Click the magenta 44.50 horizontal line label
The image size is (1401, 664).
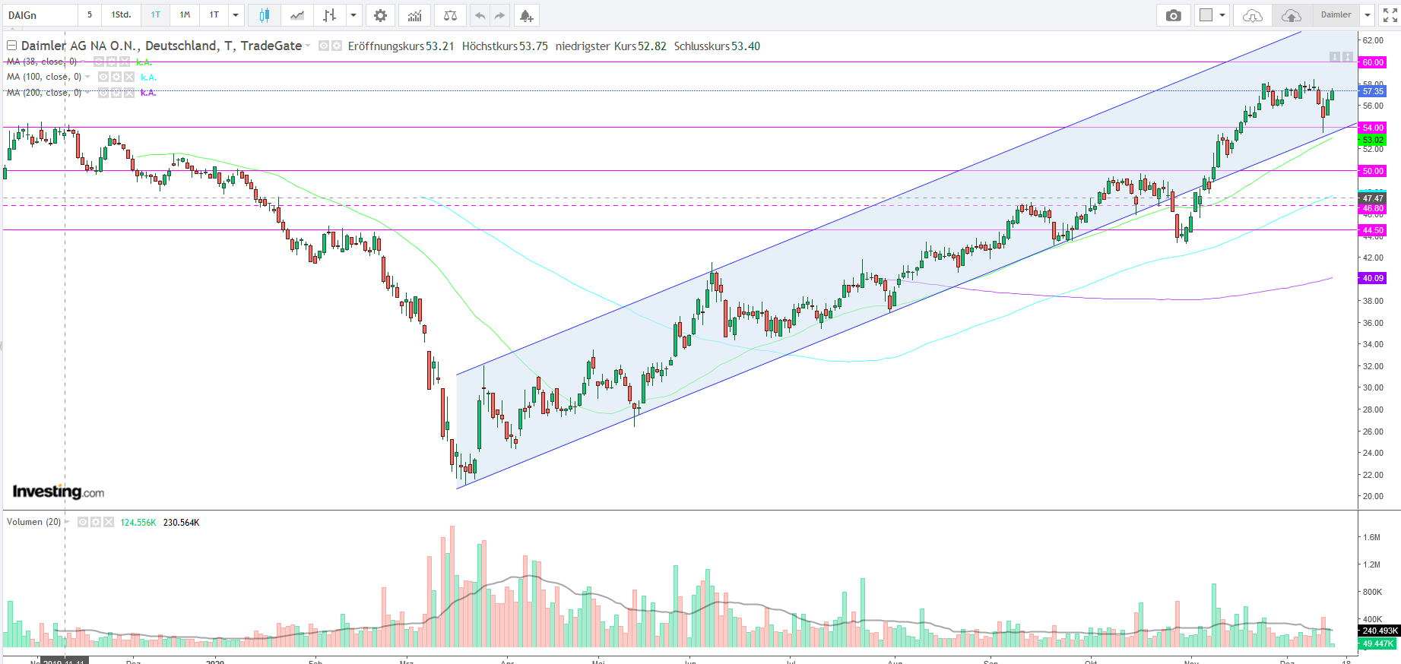click(x=1373, y=230)
